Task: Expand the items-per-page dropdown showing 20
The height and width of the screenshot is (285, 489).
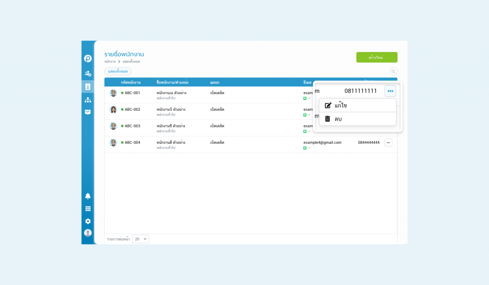Action: point(141,239)
